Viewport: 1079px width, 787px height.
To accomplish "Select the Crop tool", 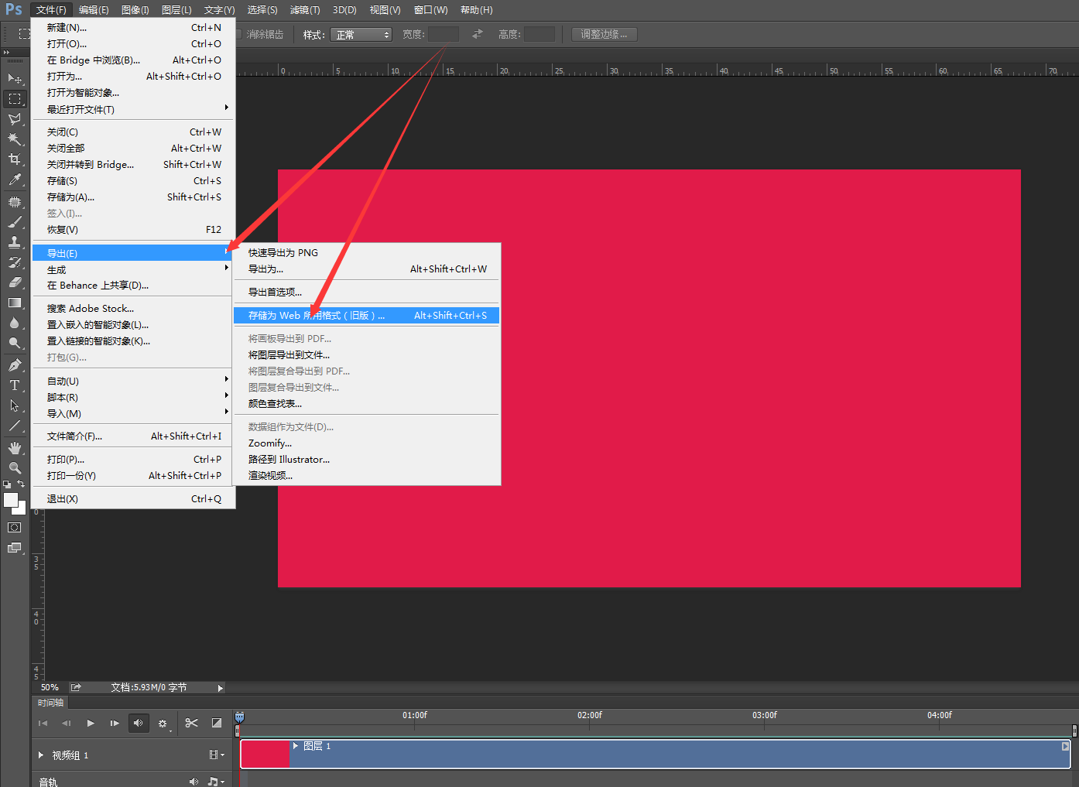I will click(x=15, y=159).
